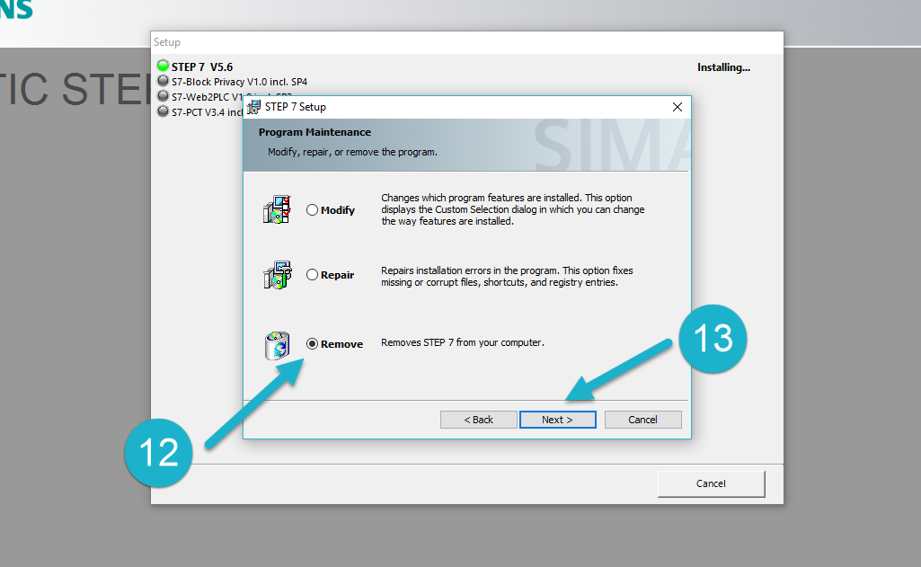Screen dimensions: 921x567
Task: Click the 'Installing...' status text
Action: tap(723, 67)
